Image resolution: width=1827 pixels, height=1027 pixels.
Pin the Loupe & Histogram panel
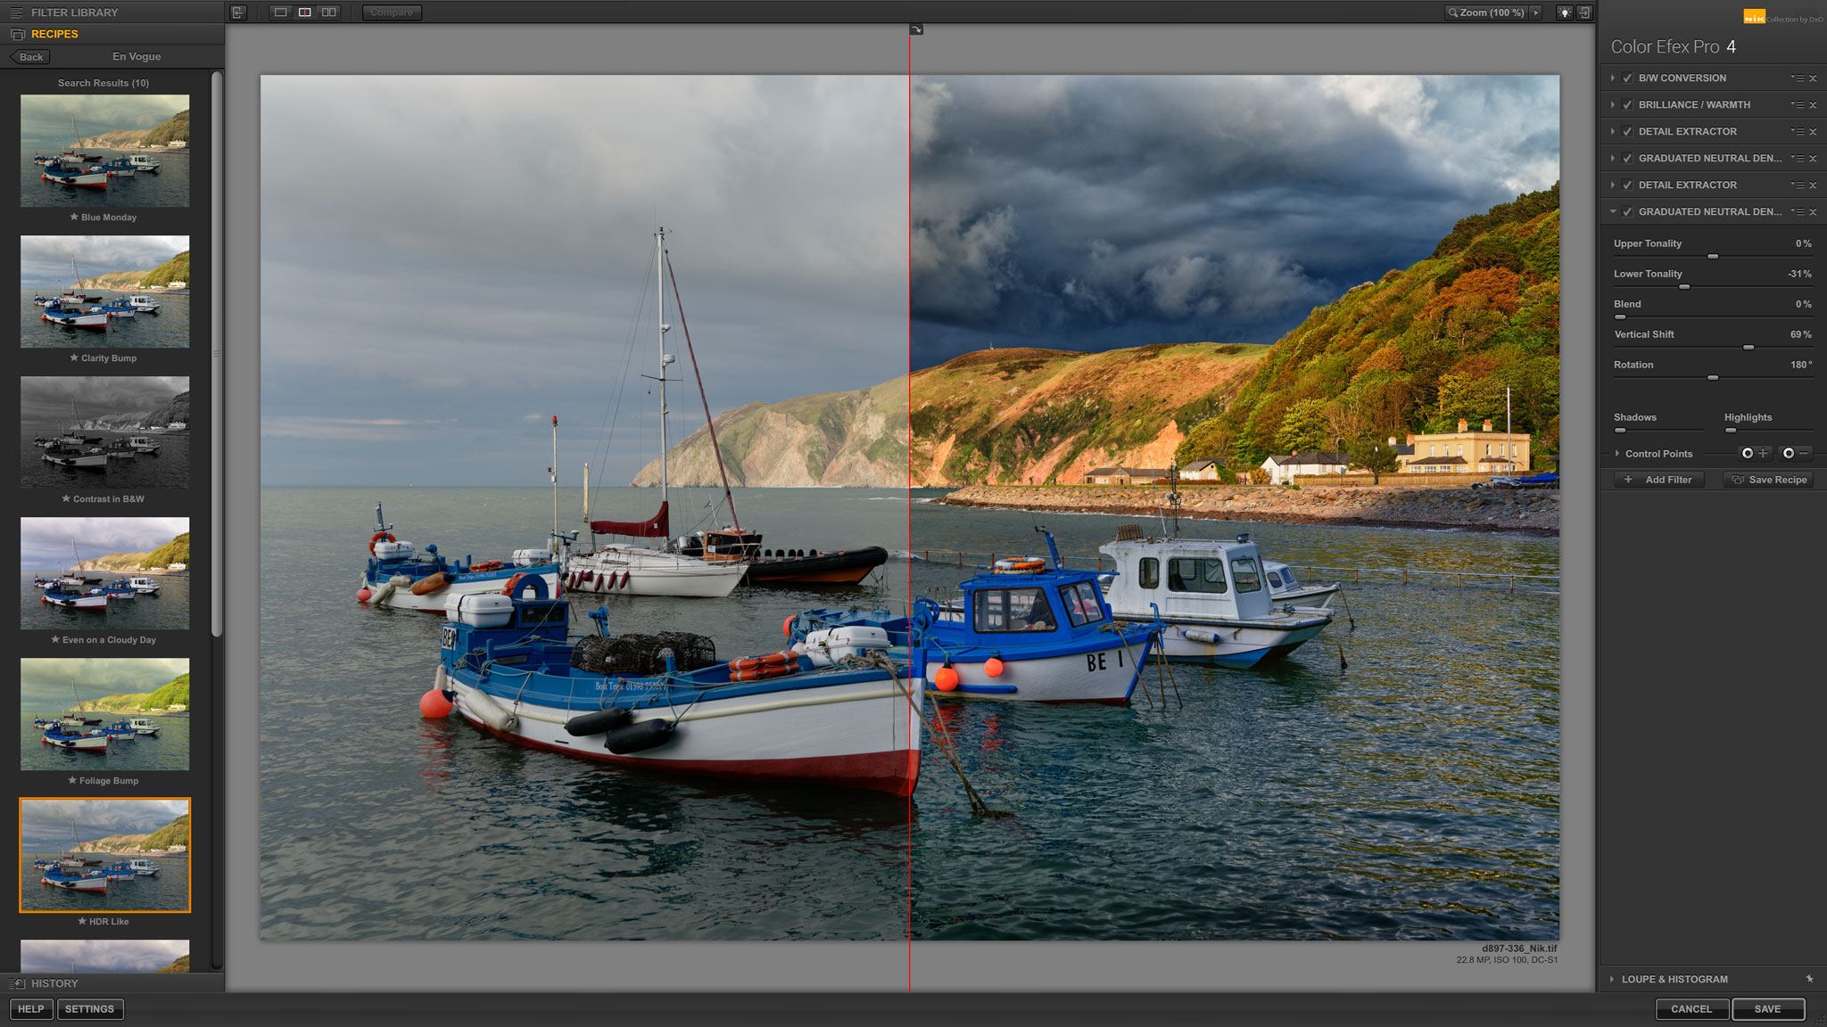pyautogui.click(x=1809, y=979)
